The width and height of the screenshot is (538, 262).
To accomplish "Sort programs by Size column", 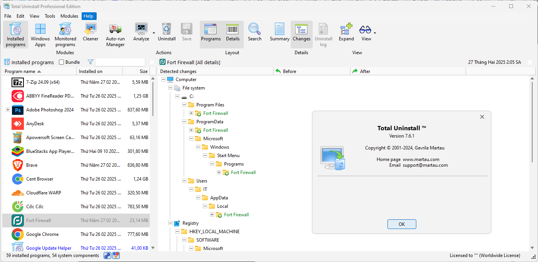I will (136, 71).
